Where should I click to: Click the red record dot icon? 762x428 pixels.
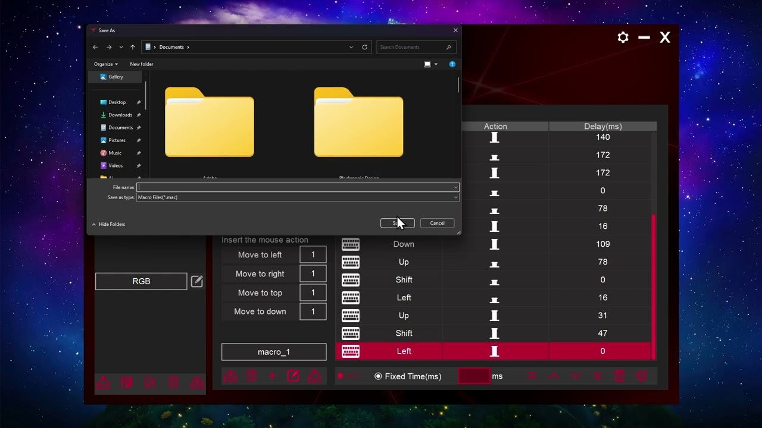[341, 376]
